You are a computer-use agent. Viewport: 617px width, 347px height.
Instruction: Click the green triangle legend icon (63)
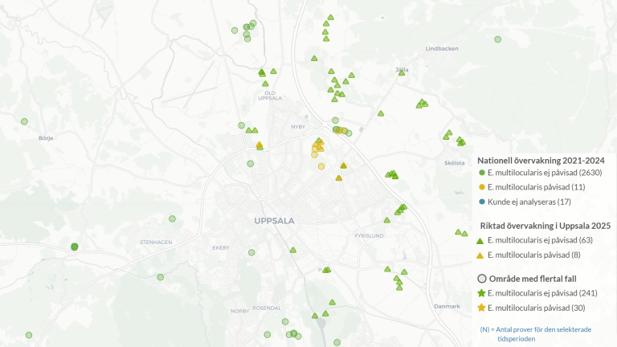click(x=481, y=240)
